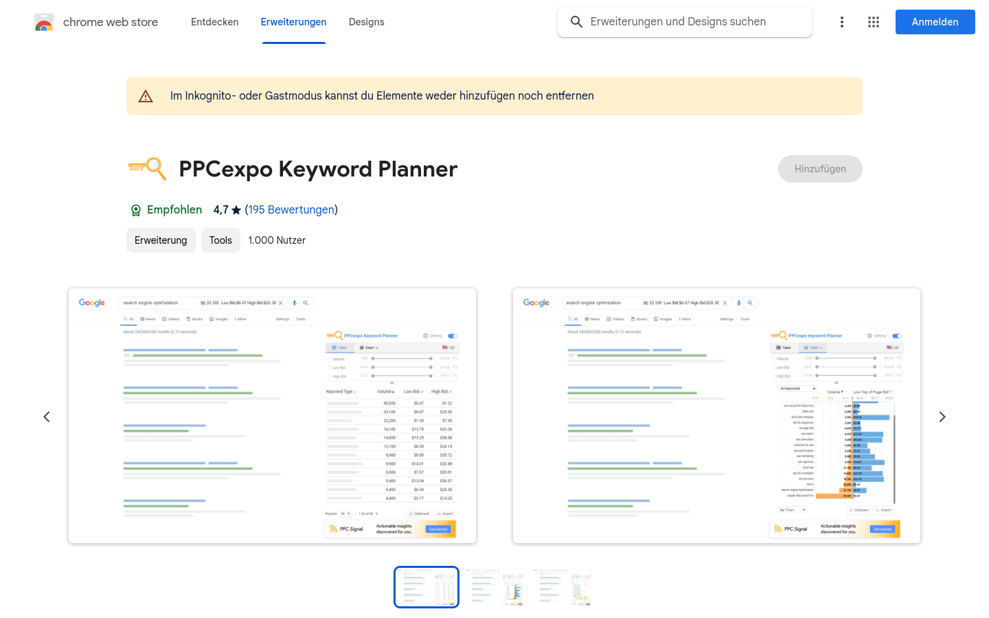This screenshot has width=989, height=618.
Task: Select the third carousel thumbnail
Action: 562,587
